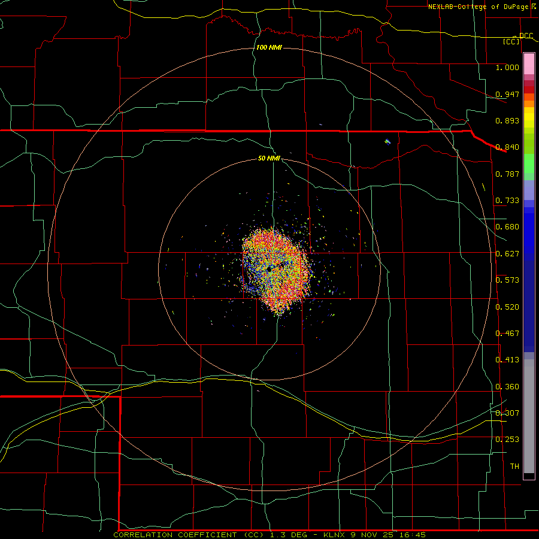
Task: Click the isolated echo northeast beyond 50 NMI ring
Action: [387, 141]
